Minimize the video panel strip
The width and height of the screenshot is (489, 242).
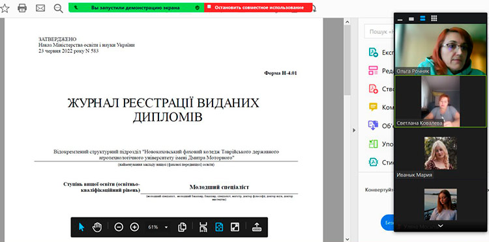[x=400, y=20]
